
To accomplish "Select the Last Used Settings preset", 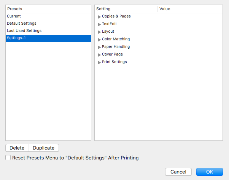I will click(x=48, y=31).
